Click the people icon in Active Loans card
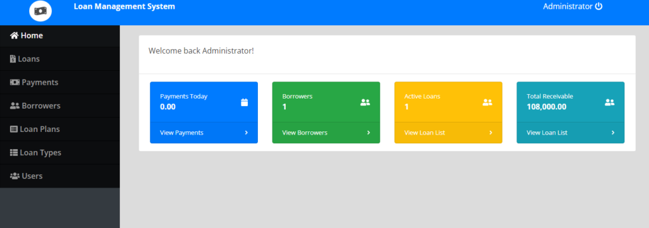649x228 pixels. tap(487, 102)
